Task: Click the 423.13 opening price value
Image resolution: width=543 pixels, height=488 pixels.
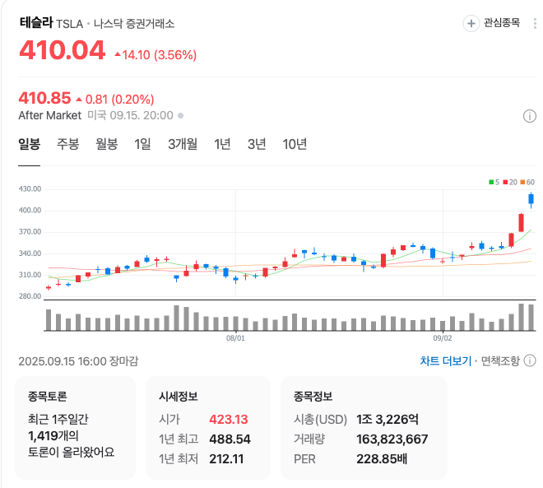Action: (229, 420)
